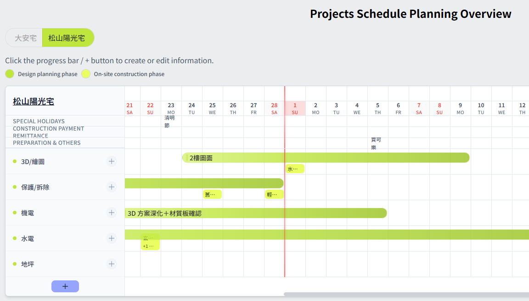529x301 pixels.
Task: Expand the +1 more tasks indicator
Action: [150, 246]
